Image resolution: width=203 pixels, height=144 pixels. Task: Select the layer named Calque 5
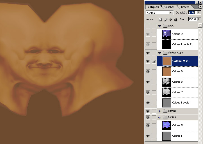177,125
